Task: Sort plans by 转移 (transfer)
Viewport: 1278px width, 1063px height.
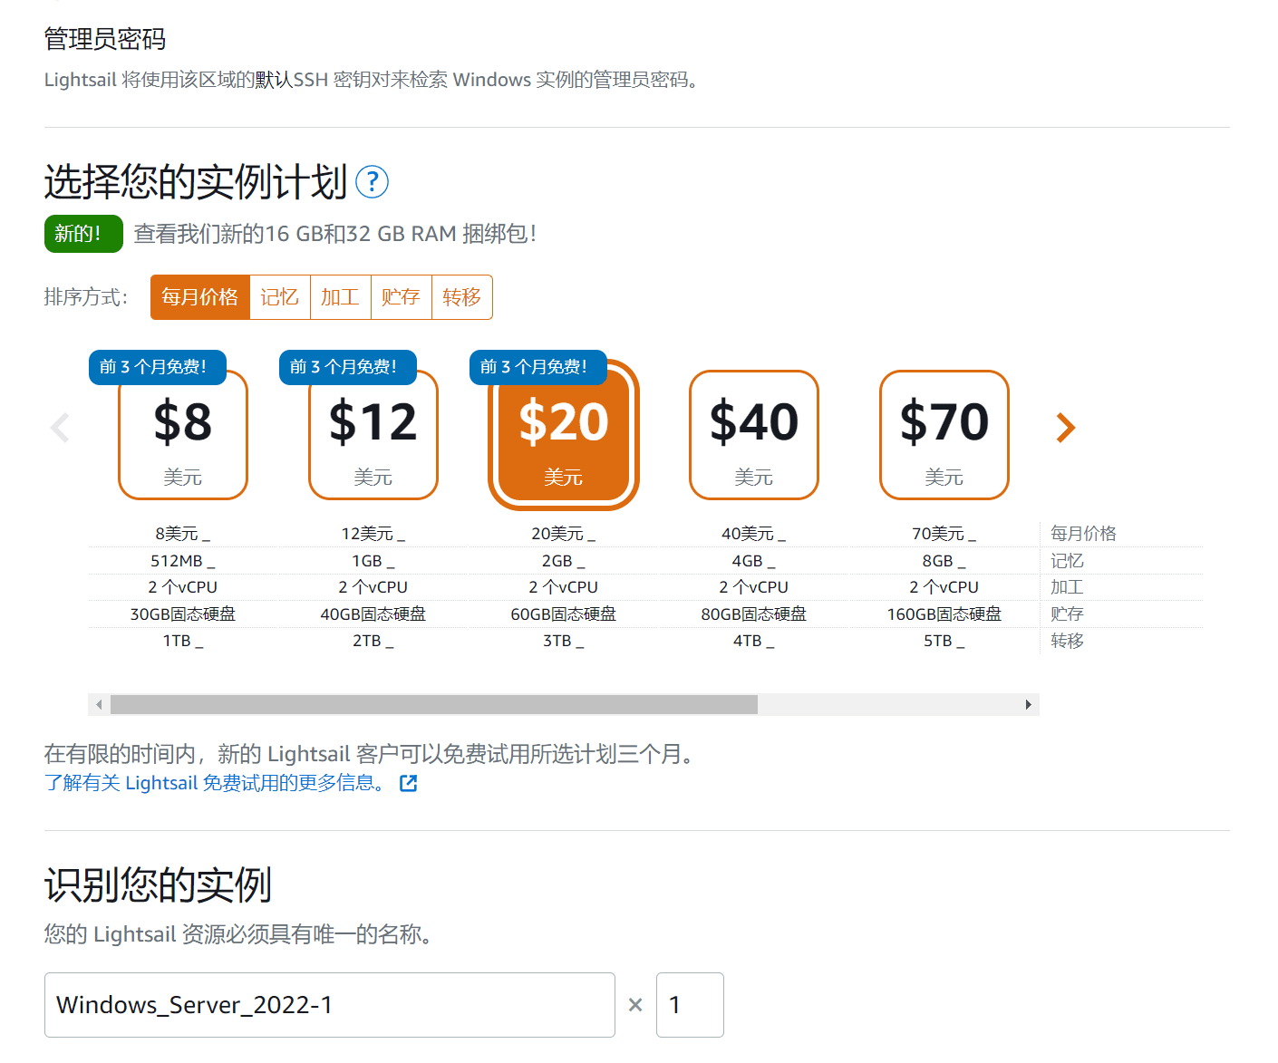Action: pos(461,297)
